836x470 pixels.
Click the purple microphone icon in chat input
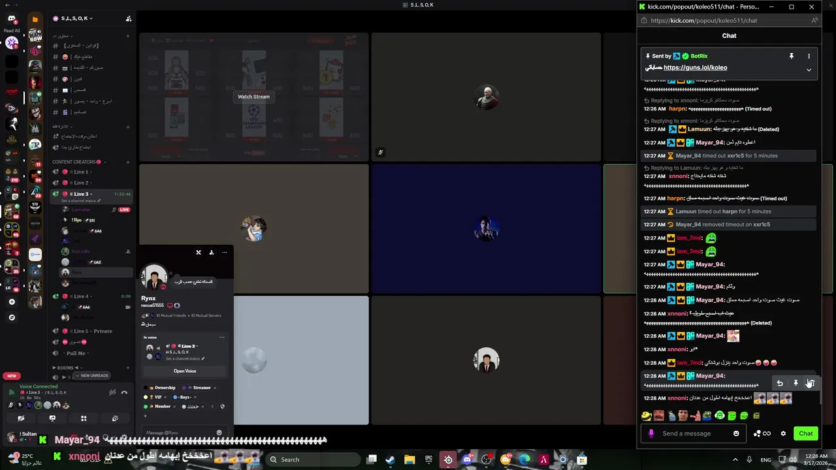coord(651,433)
